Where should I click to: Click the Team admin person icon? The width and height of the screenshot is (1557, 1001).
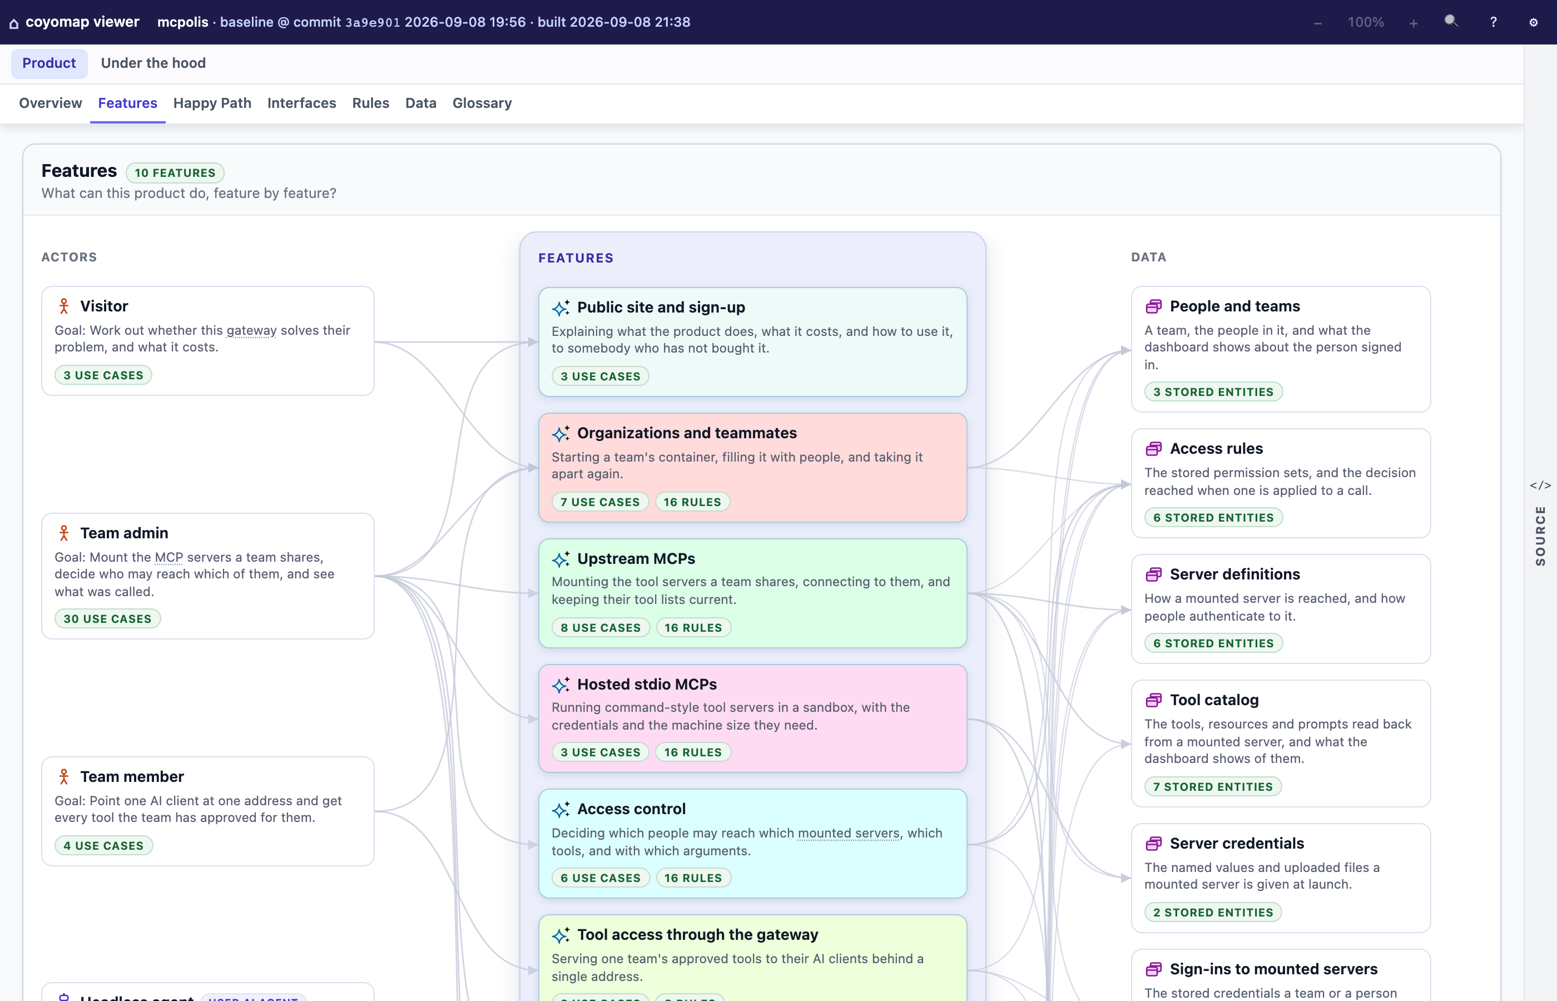point(64,533)
